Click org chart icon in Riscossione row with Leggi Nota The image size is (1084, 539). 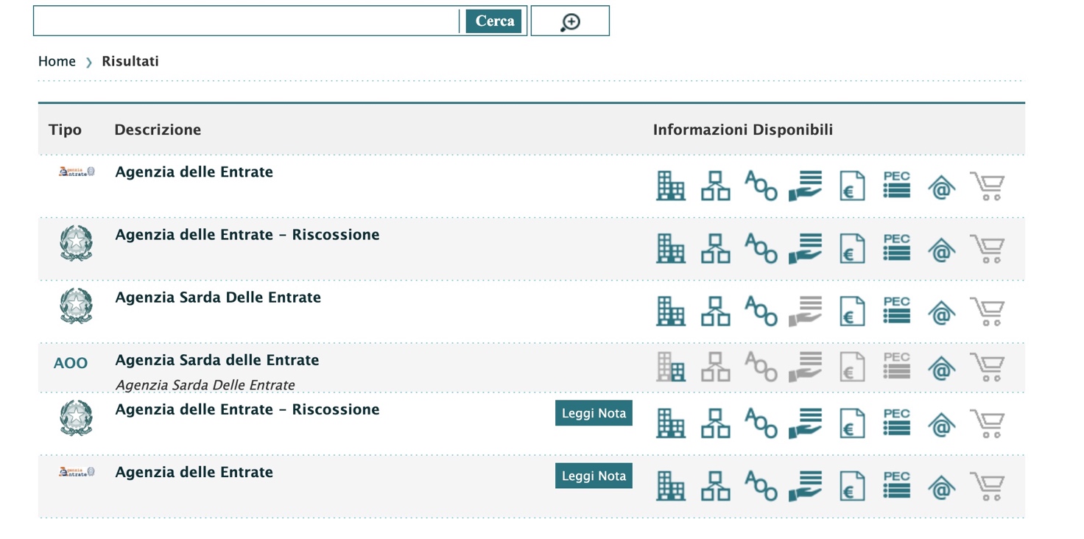[x=715, y=423]
